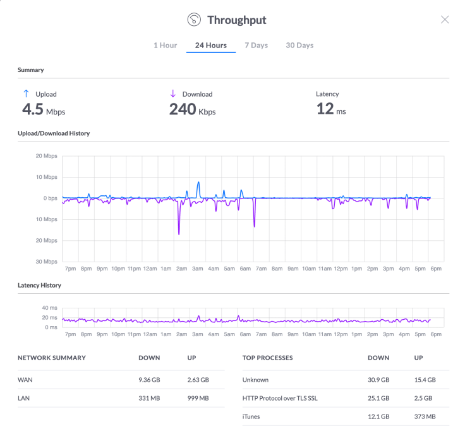Click LAN down value 331 MB
The height and width of the screenshot is (431, 465).
pyautogui.click(x=149, y=398)
